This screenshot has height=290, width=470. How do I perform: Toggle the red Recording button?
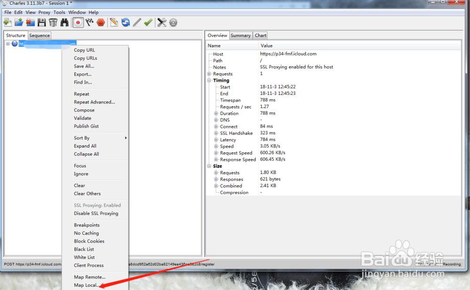click(x=78, y=23)
